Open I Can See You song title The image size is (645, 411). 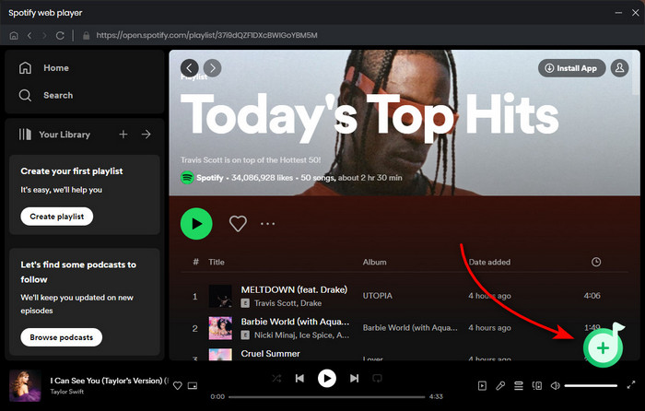[109, 381]
